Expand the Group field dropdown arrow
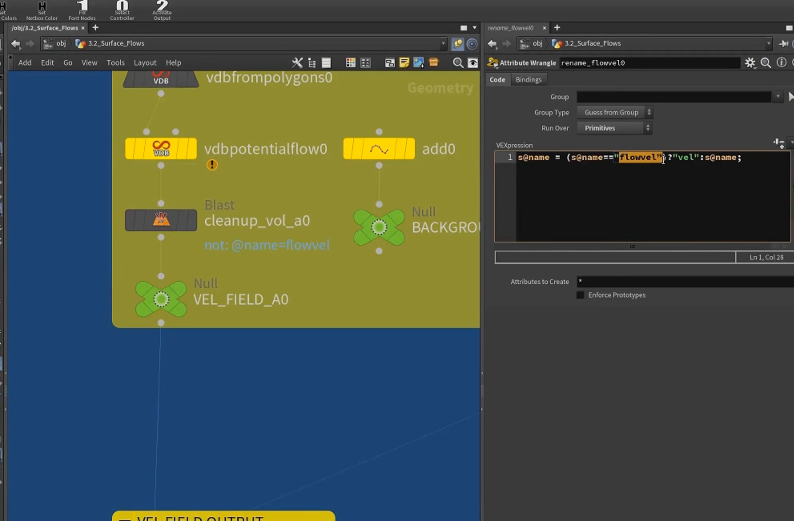Image resolution: width=794 pixels, height=521 pixels. tap(778, 96)
